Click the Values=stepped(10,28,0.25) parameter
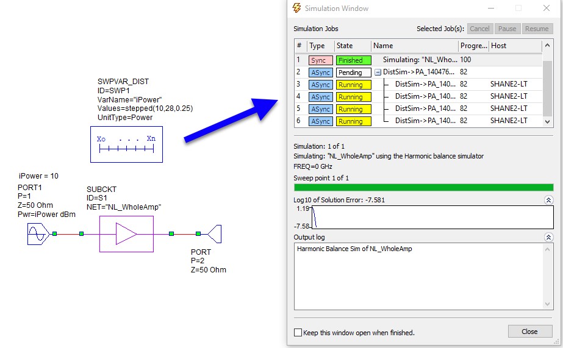Screen dimensions: 563x348 pos(145,108)
